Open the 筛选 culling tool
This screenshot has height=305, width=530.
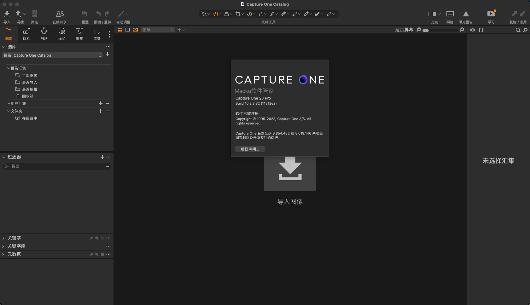(35, 14)
